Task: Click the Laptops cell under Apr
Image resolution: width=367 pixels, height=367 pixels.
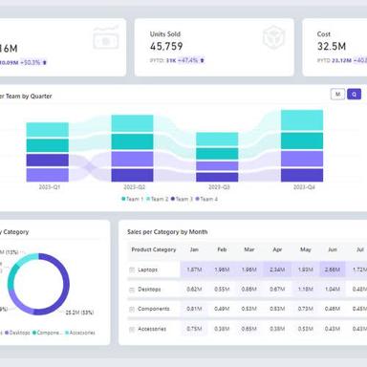Action: (277, 270)
